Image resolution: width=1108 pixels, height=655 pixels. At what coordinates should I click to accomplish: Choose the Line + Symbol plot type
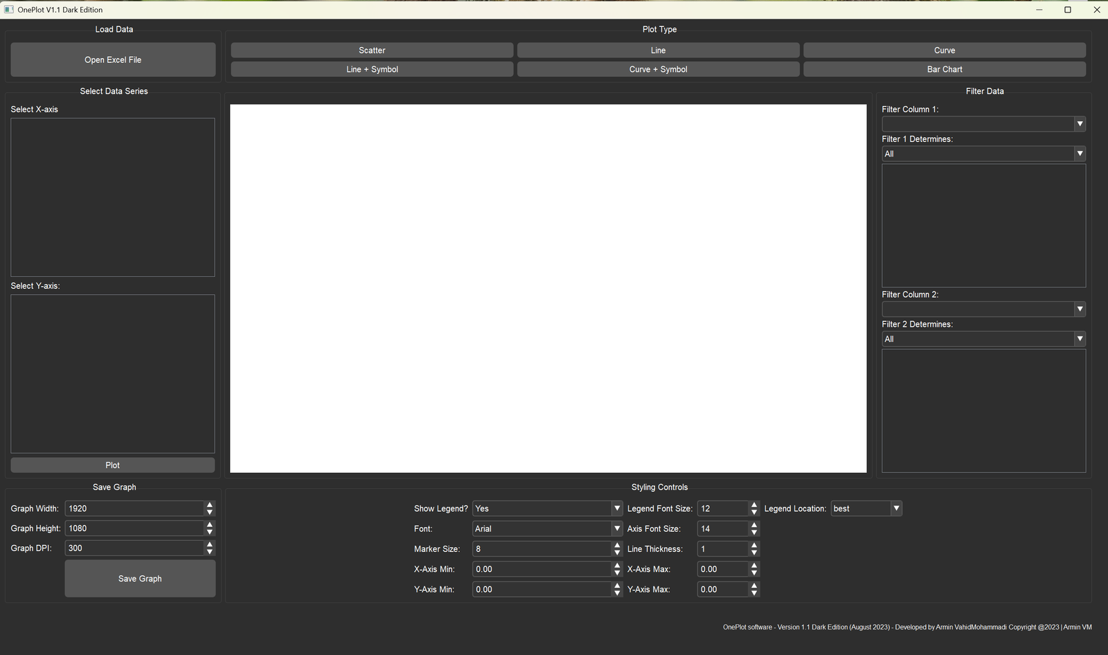372,69
